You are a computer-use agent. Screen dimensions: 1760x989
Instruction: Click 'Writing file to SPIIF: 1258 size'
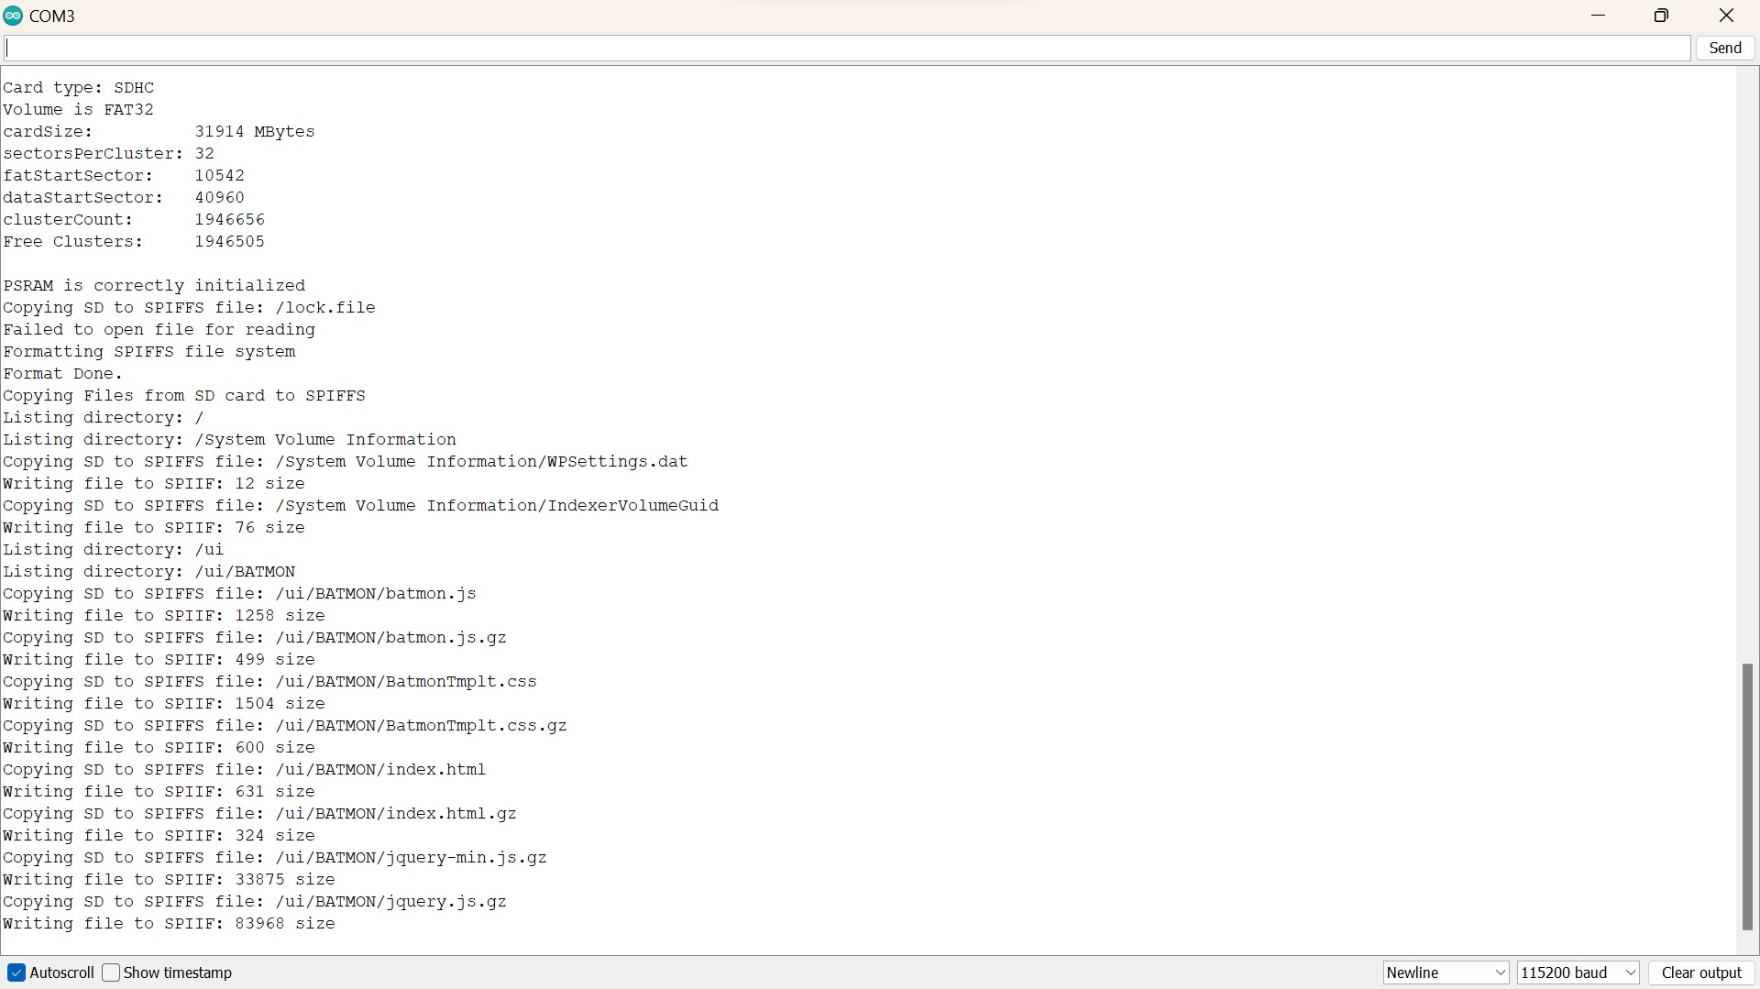pos(164,616)
